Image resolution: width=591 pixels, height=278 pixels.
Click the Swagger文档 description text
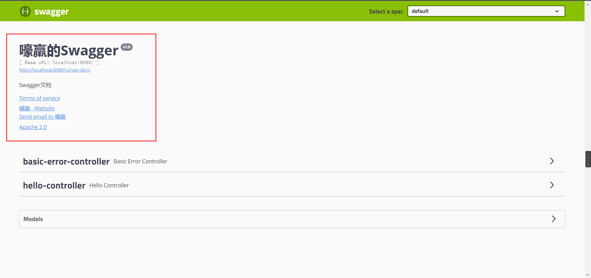(x=35, y=85)
